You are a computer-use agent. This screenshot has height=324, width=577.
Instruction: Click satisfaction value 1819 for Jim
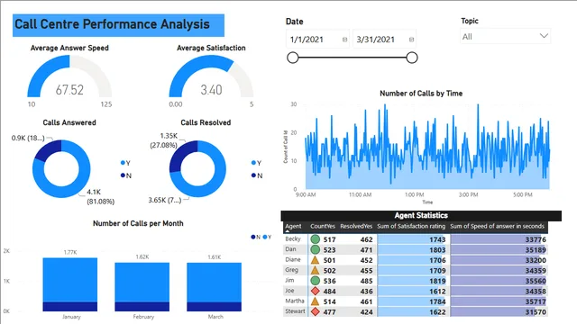coord(437,281)
